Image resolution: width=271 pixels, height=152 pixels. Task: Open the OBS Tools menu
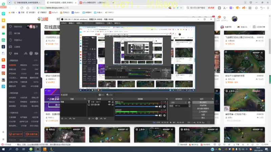point(109,23)
